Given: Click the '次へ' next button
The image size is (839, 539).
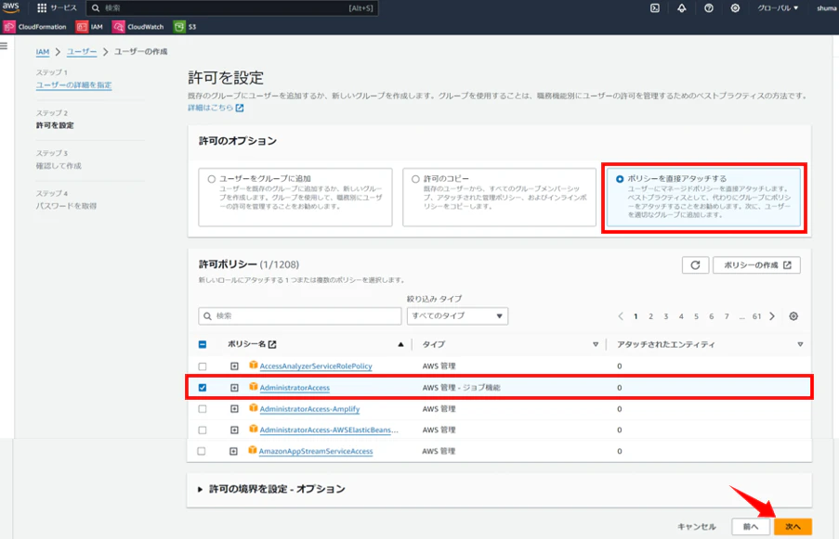Looking at the screenshot, I should pos(793,527).
